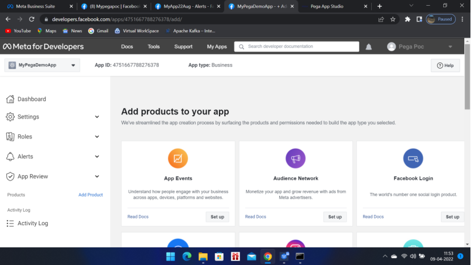Open Docs menu in header

coord(127,47)
